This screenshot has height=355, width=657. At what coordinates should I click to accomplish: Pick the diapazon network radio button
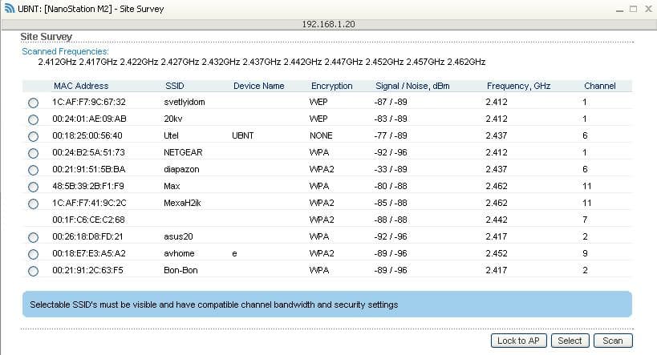click(x=33, y=170)
